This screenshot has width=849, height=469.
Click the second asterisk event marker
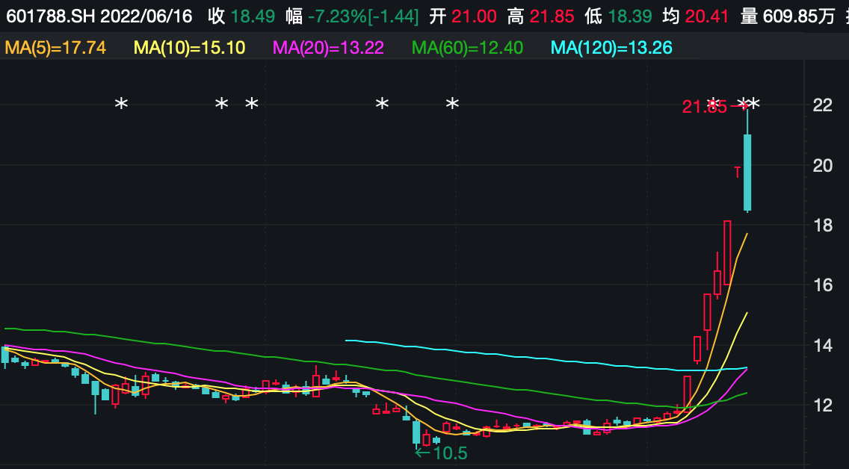(221, 103)
